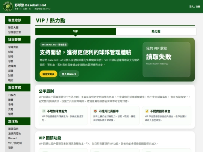Click the season and day counter in header

tap(23, 9)
